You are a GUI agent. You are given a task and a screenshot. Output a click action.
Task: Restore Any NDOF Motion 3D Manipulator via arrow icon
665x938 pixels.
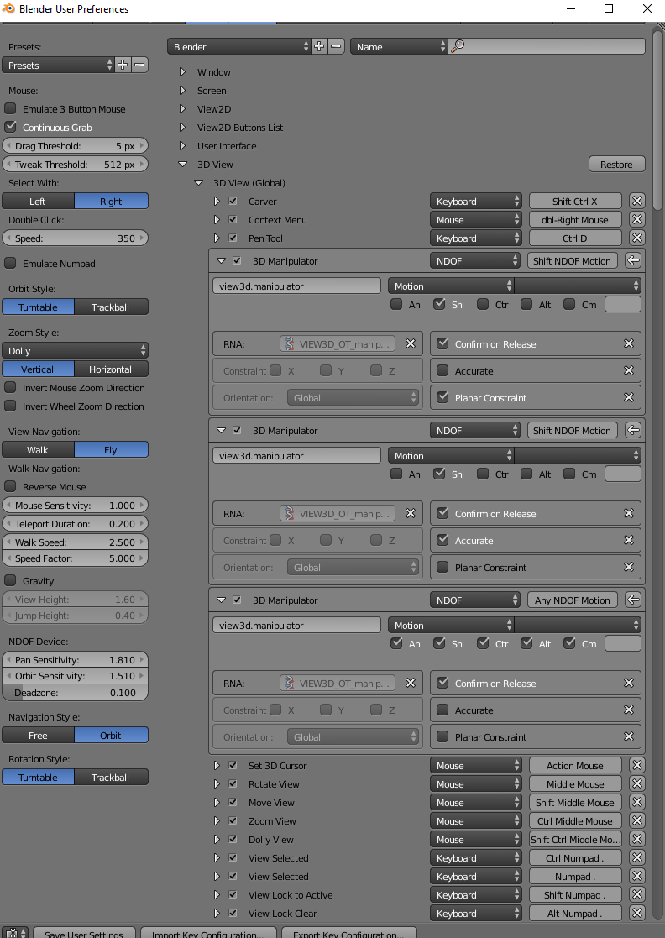click(633, 600)
